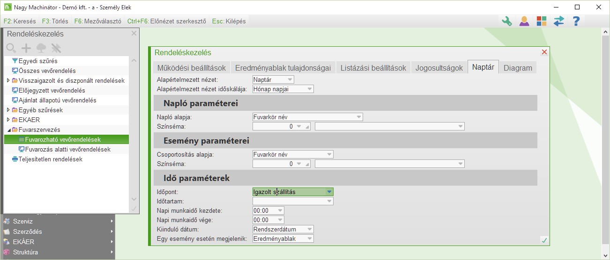Screen dimensions: 610x260
Task: Open the green wrench settings icon
Action: (507, 21)
